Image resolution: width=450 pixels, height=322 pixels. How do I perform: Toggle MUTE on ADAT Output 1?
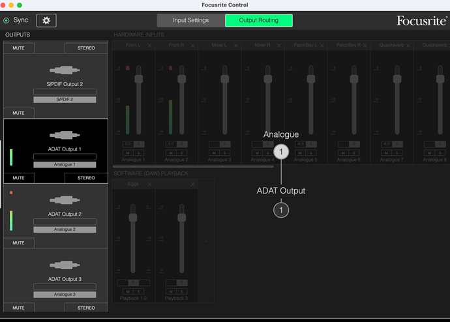[19, 178]
